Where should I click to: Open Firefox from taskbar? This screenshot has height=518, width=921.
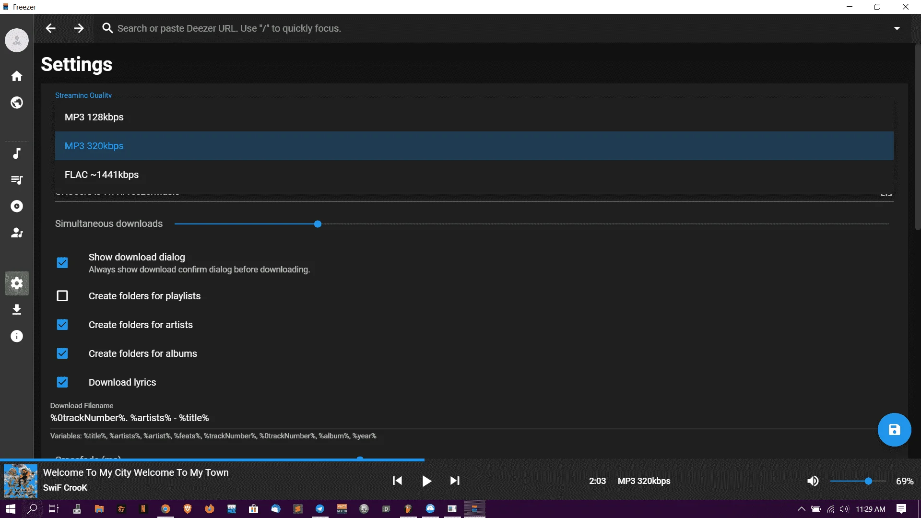(x=210, y=509)
